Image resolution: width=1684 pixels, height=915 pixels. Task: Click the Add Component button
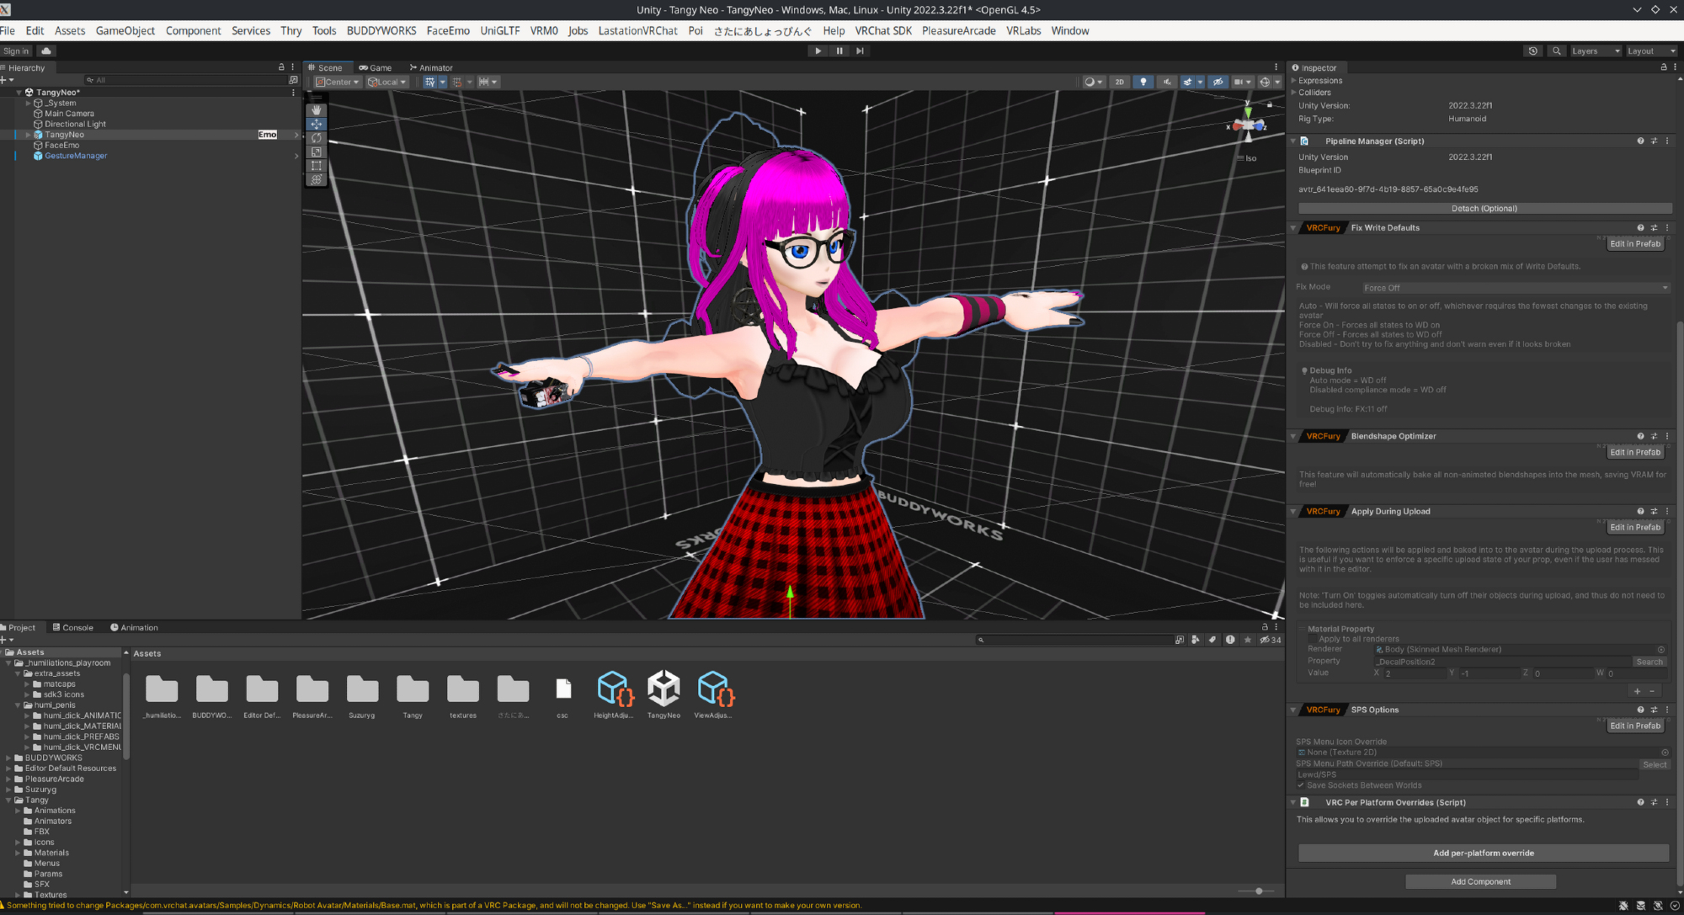(x=1480, y=881)
